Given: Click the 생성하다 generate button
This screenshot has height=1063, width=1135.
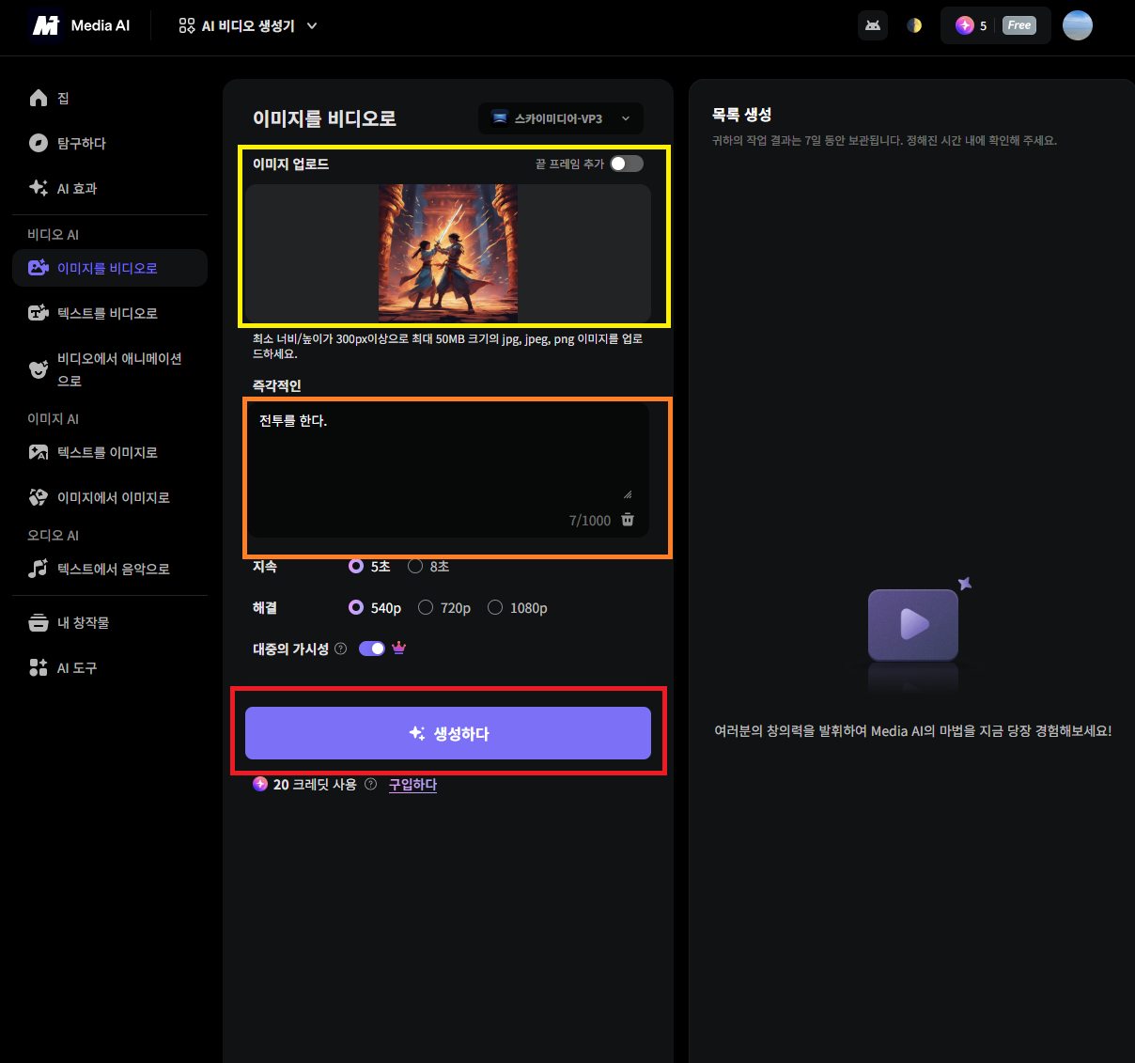Looking at the screenshot, I should point(448,733).
